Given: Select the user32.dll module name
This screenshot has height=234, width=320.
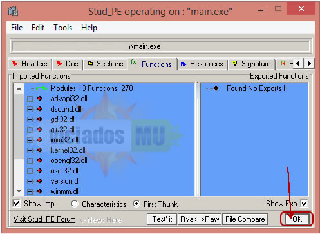Looking at the screenshot, I should pyautogui.click(x=65, y=171).
